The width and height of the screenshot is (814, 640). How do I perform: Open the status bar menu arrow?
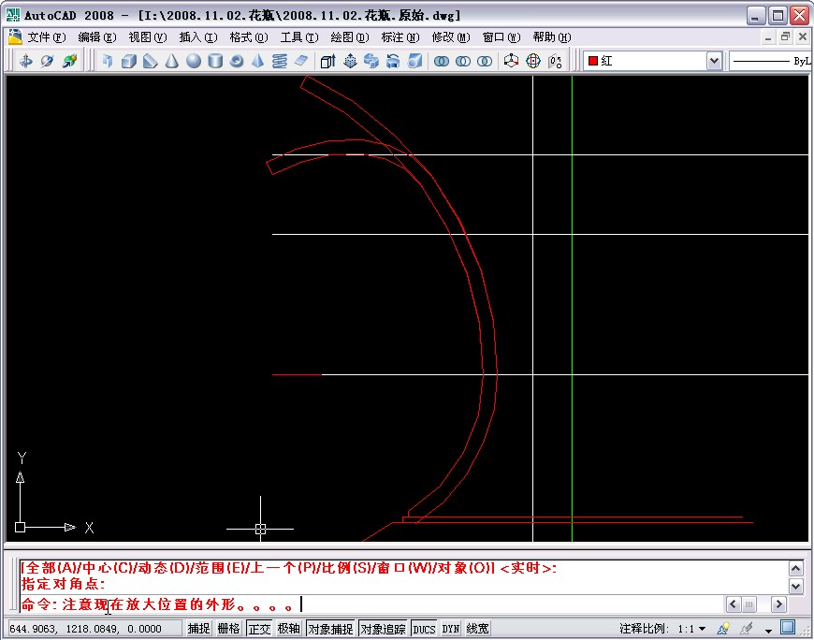tap(768, 630)
